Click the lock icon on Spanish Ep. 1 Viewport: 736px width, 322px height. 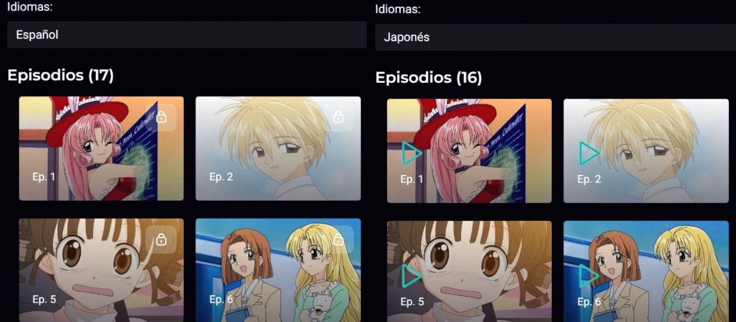(161, 117)
